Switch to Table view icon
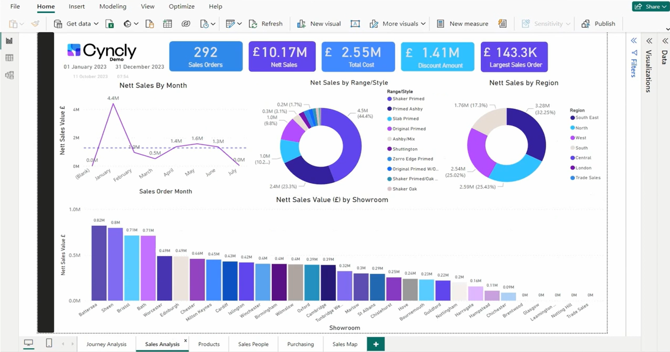 (9, 58)
